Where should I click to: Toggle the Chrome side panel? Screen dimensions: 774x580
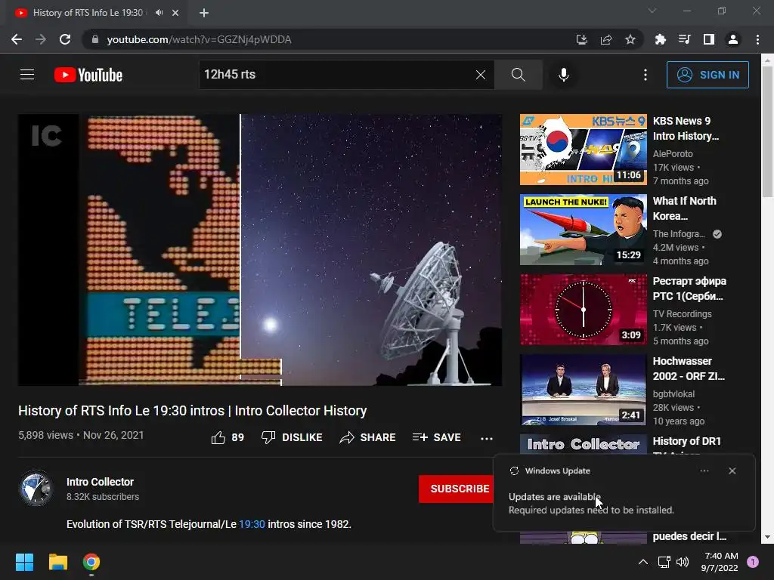708,39
